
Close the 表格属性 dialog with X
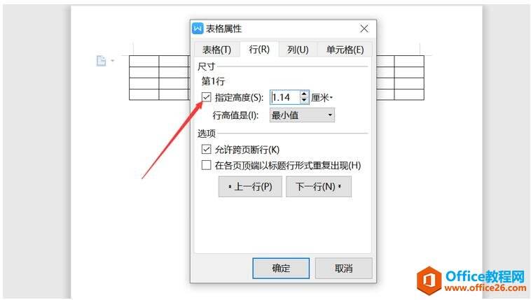[364, 29]
